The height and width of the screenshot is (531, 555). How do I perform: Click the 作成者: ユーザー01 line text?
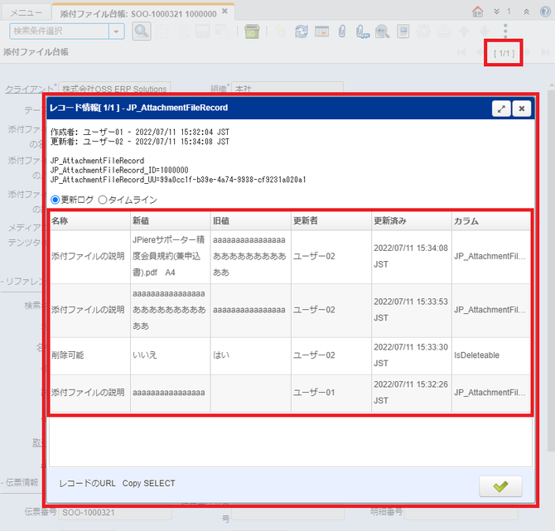[140, 132]
